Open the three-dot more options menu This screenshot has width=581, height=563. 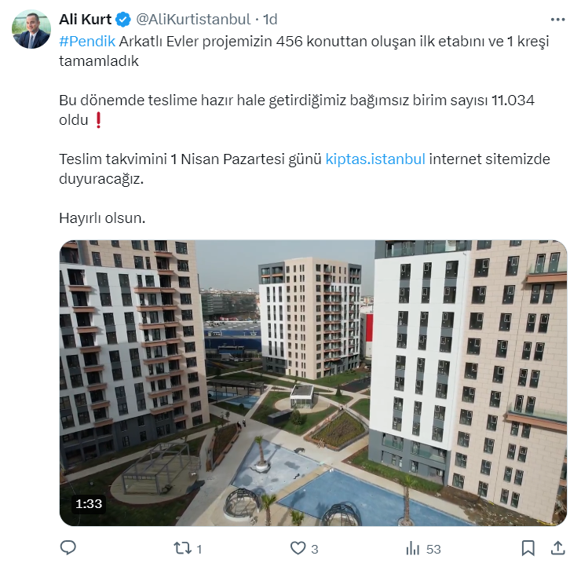pos(557,20)
